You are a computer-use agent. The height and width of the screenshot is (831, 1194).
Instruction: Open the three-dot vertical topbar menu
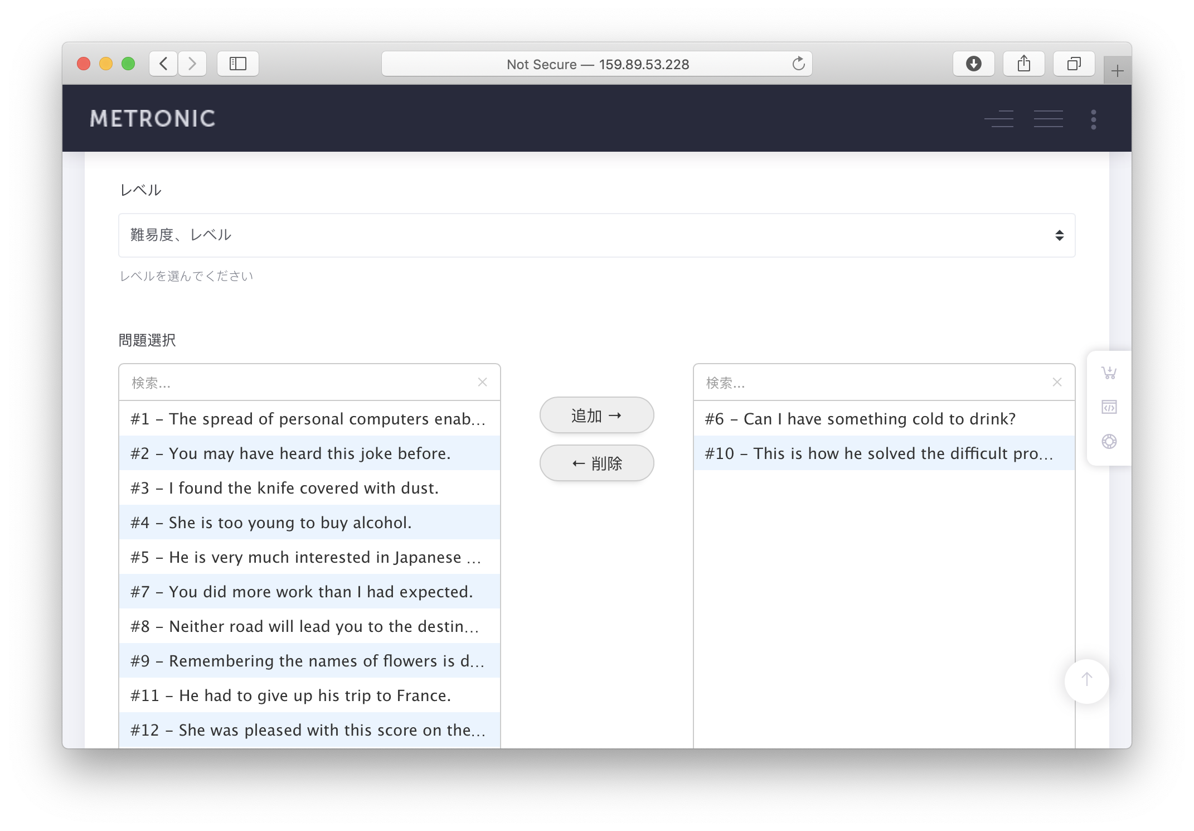click(1093, 119)
